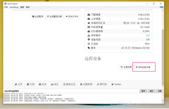The width and height of the screenshot is (169, 109).
Task: Click the web page vertical scrollbar thumb
Action: click(163, 57)
